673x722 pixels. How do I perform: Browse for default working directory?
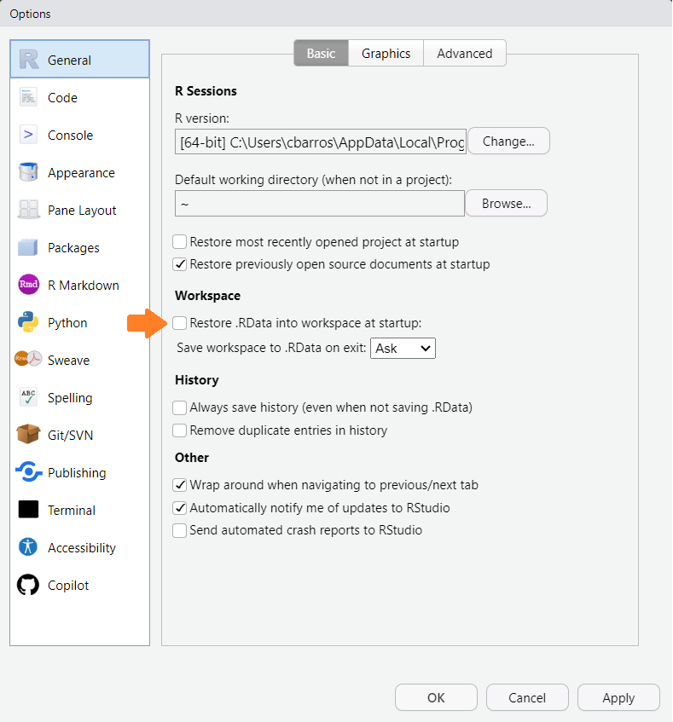pos(506,203)
